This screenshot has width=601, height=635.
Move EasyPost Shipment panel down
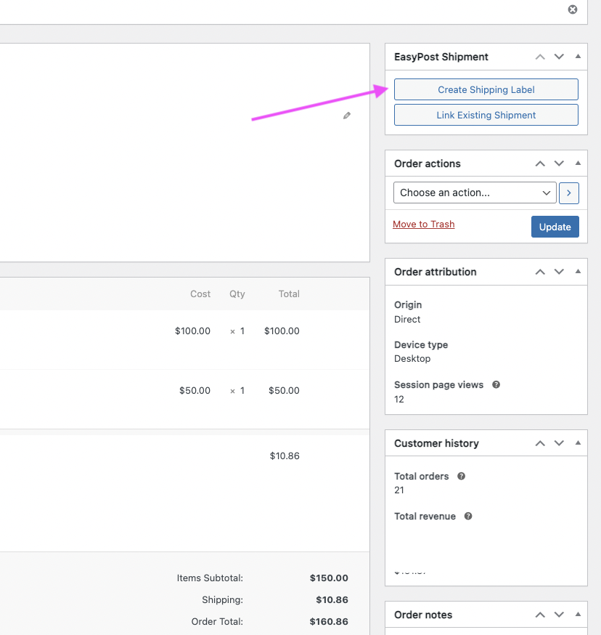point(559,57)
